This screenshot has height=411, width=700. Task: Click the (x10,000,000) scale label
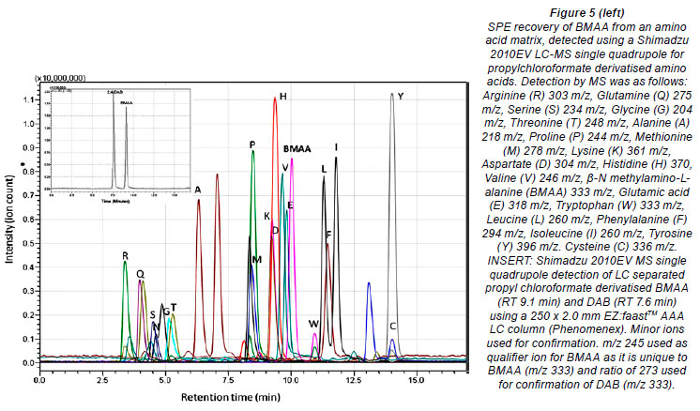(x=61, y=77)
